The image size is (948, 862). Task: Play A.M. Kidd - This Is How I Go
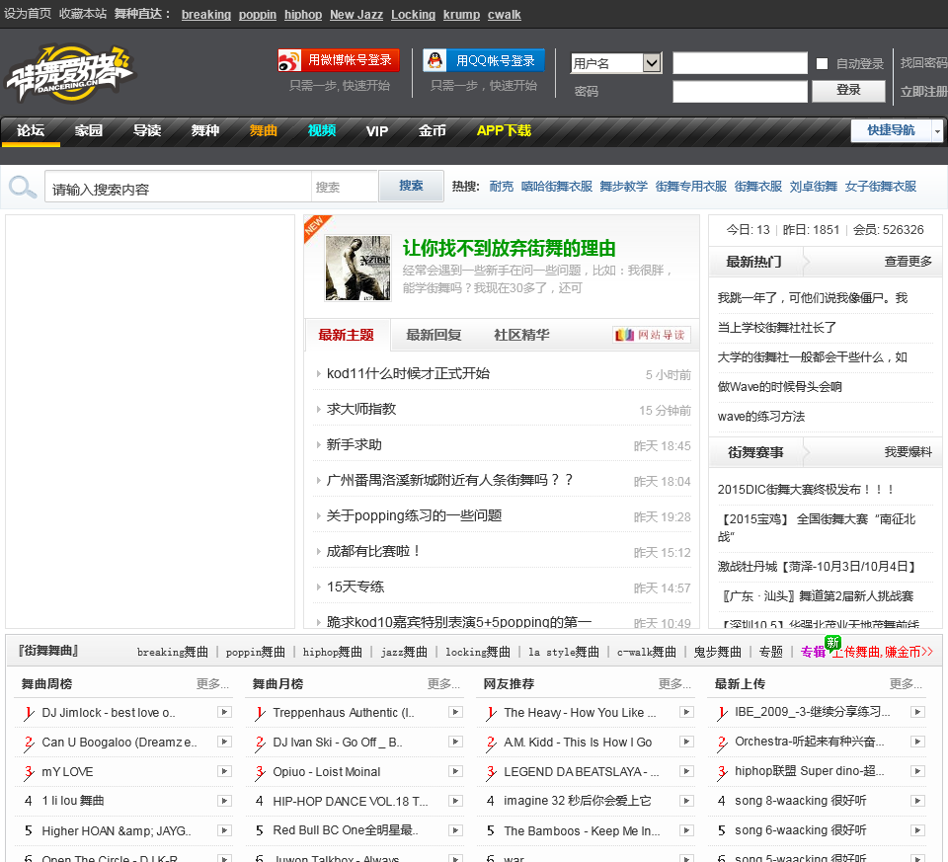pos(687,742)
